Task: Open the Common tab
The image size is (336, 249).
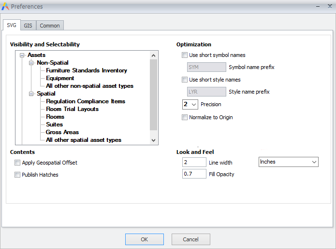Action: [50, 26]
